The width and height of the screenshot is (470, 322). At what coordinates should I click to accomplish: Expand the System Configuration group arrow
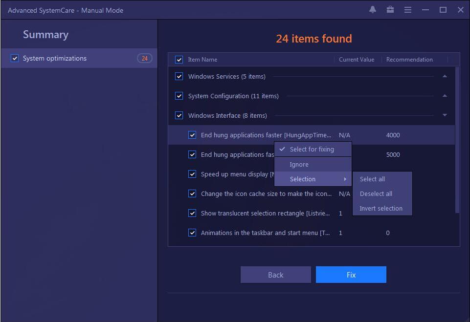(445, 96)
